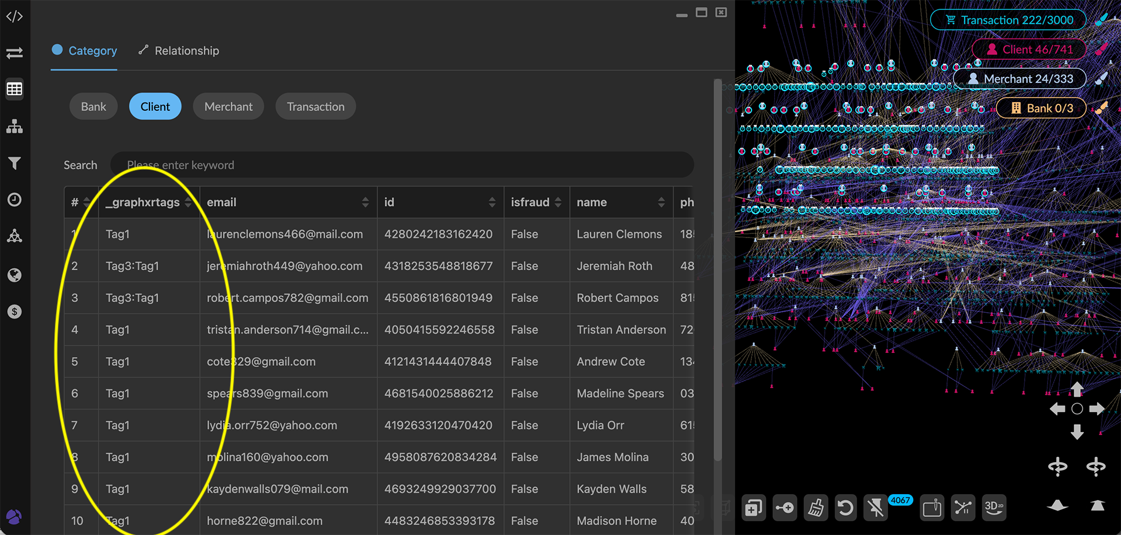Switch to the Merchant category
The image size is (1121, 535).
(228, 106)
